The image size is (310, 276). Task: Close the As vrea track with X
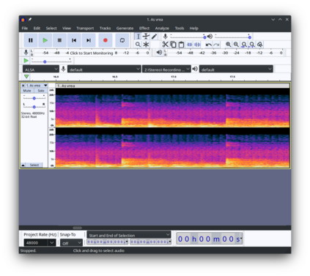pyautogui.click(x=23, y=86)
